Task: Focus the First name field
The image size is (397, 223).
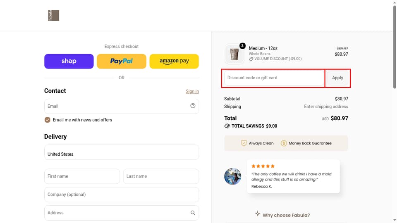Action: tap(82, 176)
